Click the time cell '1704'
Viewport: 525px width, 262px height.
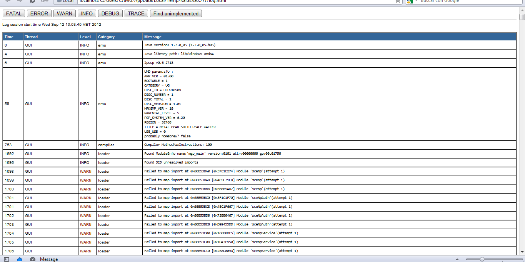pyautogui.click(x=13, y=233)
